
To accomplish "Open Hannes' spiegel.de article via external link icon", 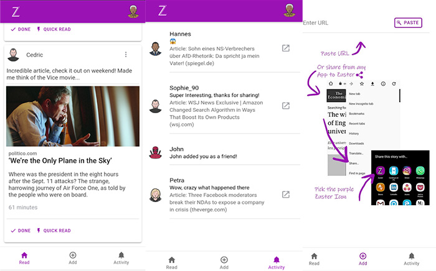I will (286, 48).
